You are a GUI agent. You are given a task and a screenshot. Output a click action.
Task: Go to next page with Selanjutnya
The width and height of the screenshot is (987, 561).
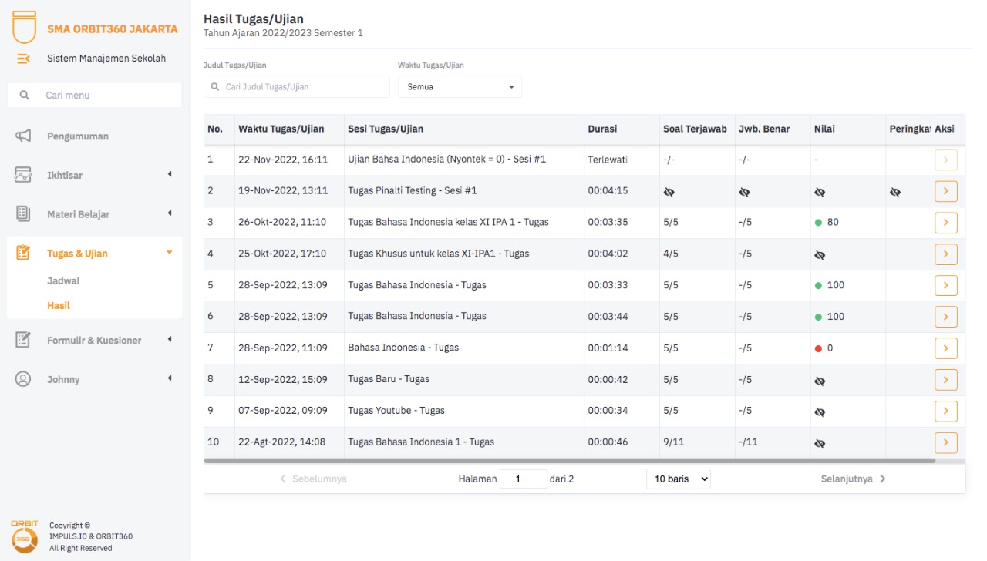pos(853,479)
